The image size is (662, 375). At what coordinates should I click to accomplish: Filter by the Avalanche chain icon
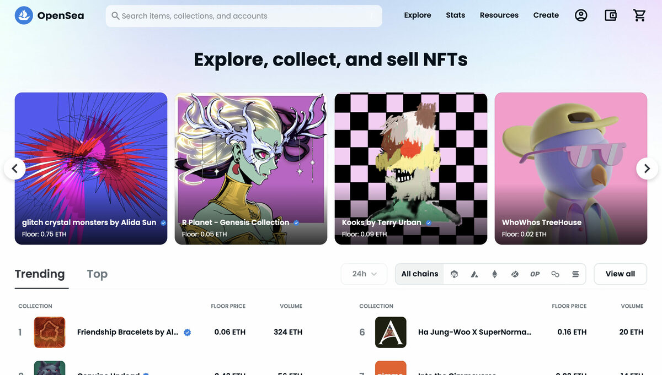(x=474, y=274)
